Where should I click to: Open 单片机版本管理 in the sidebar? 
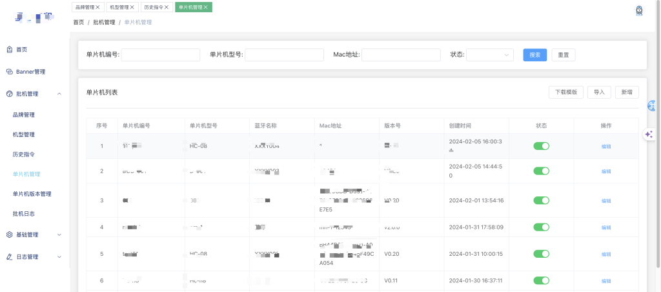(32, 194)
